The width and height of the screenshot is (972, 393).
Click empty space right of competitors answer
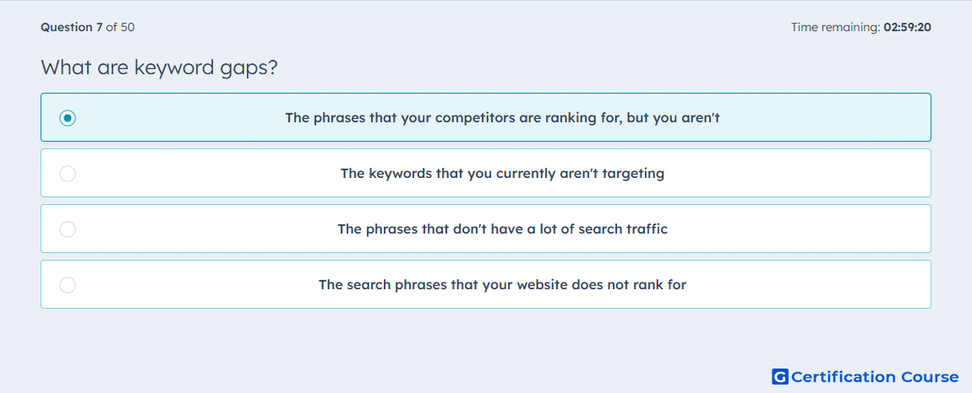[824, 117]
